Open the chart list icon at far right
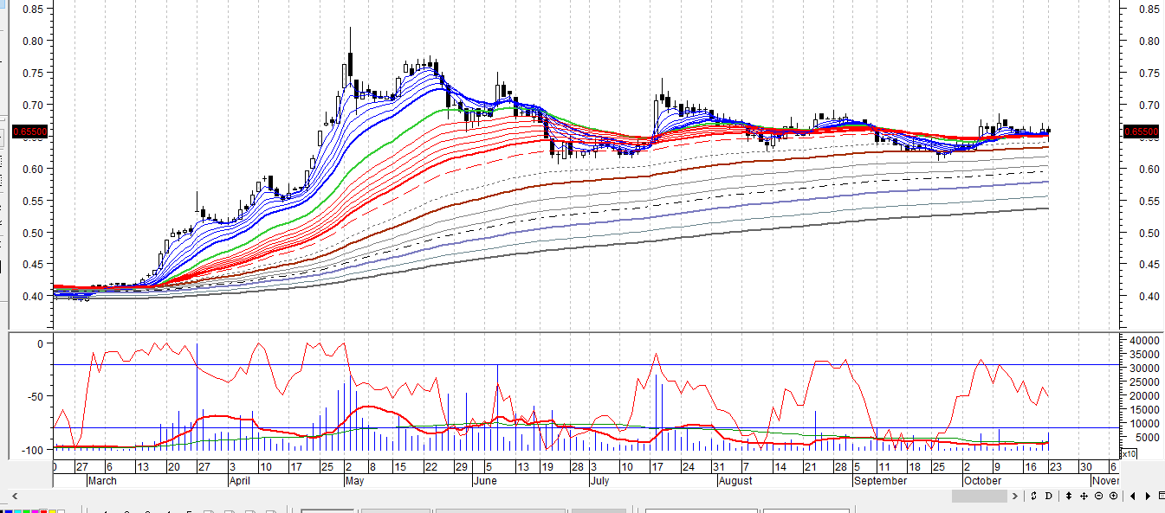Viewport: 1165px width, 513px height. 1161,496
